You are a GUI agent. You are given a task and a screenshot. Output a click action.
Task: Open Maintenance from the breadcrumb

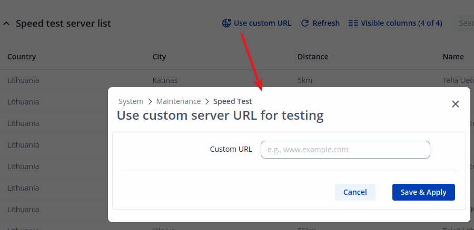[x=178, y=101]
